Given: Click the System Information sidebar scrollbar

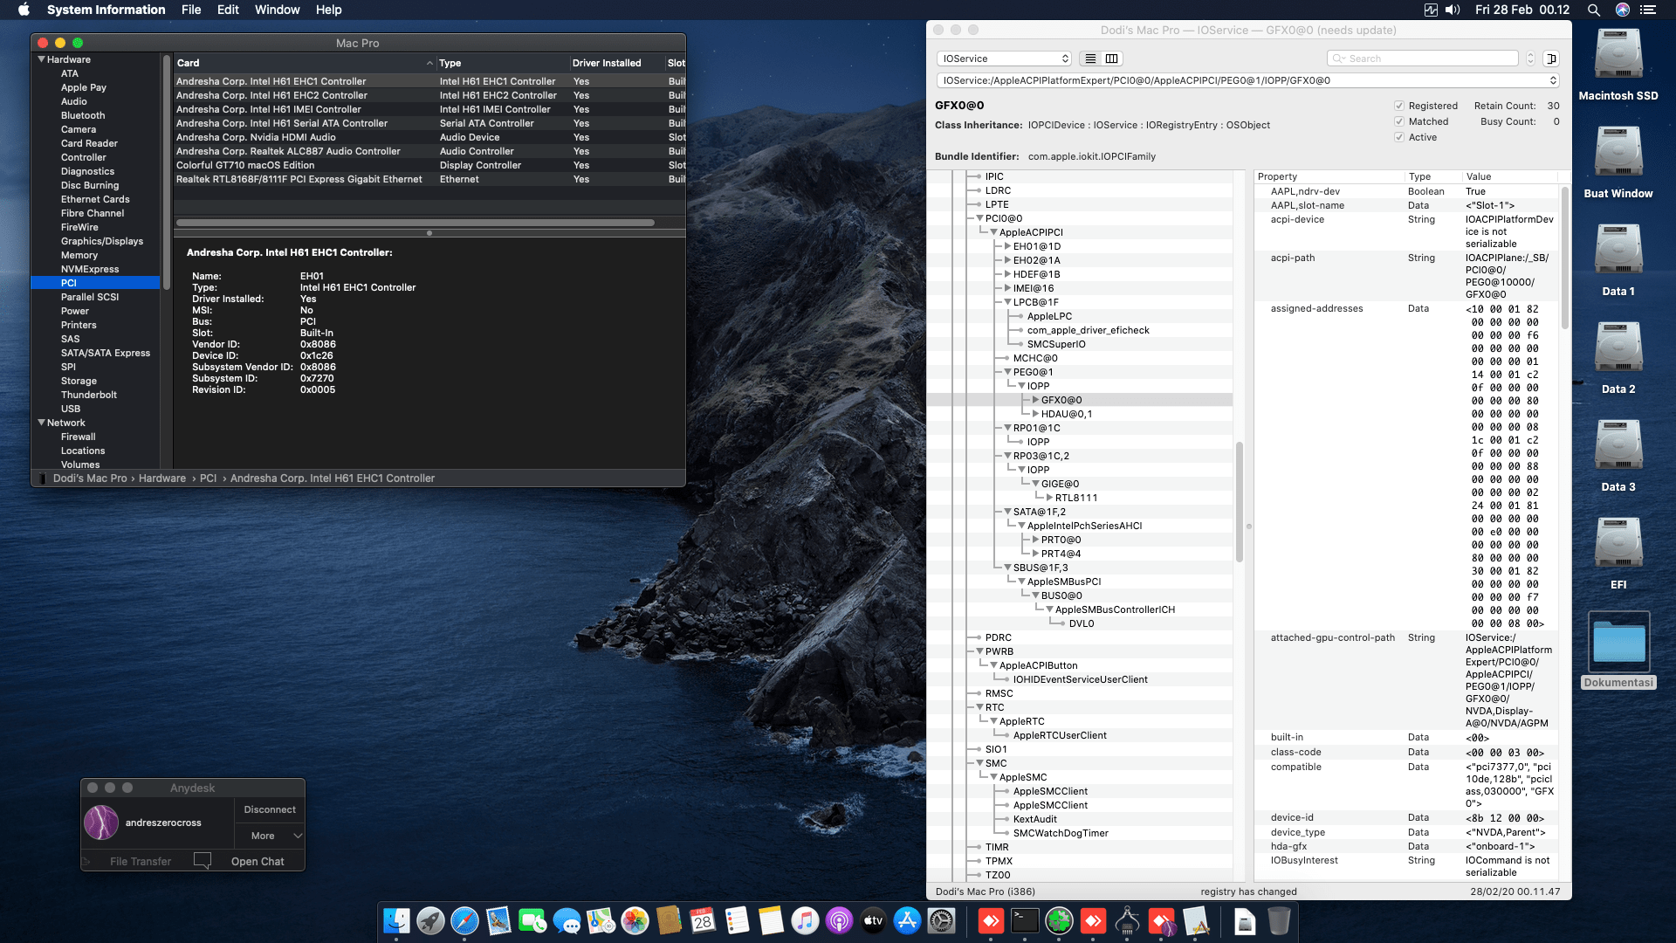Looking at the screenshot, I should 166,173.
